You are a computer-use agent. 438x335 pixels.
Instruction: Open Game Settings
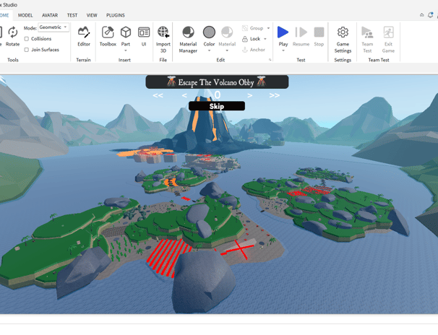point(343,39)
